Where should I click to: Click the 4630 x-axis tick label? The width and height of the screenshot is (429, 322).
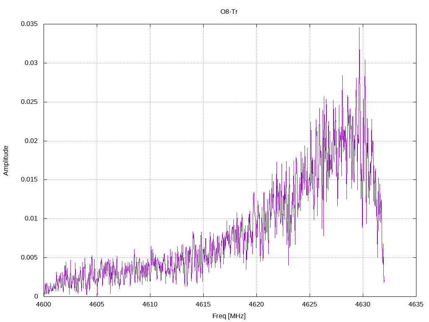click(363, 304)
